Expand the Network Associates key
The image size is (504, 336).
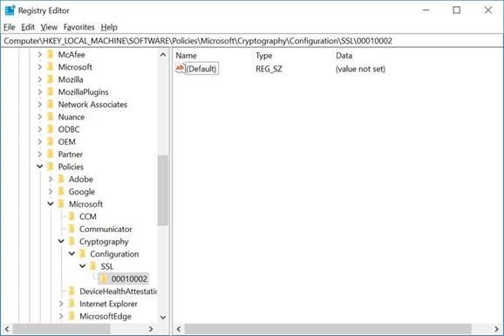tap(39, 104)
